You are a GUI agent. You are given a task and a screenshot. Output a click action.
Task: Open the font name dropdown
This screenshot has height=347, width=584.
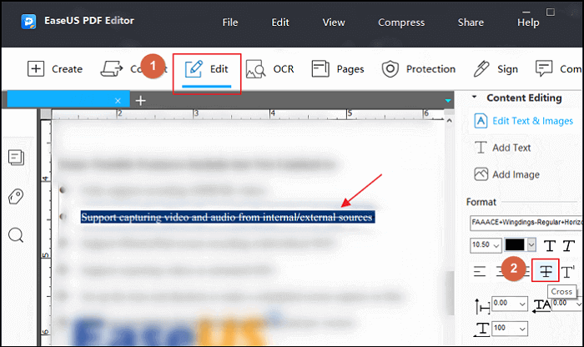524,224
